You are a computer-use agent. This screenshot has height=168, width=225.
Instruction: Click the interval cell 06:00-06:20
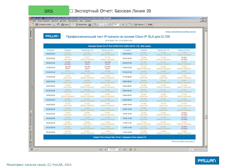pyautogui.click(x=127, y=54)
